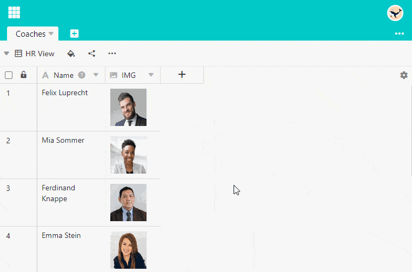Expand the IMG column dropdown arrow
The height and width of the screenshot is (272, 412).
(151, 75)
